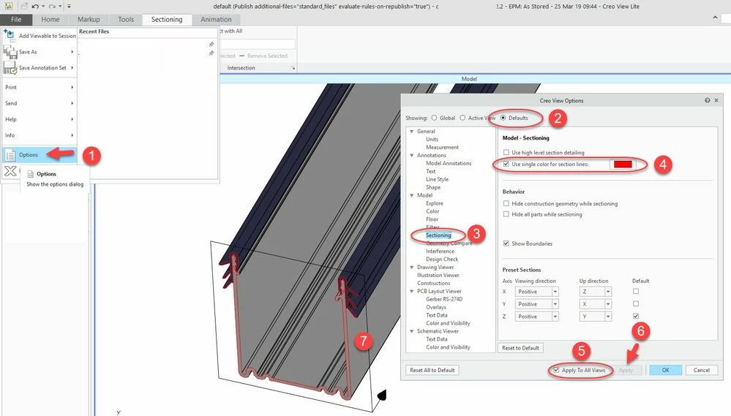Screen dimensions: 731x416
Task: Click the Add Viewable to Session icon
Action: pyautogui.click(x=10, y=35)
